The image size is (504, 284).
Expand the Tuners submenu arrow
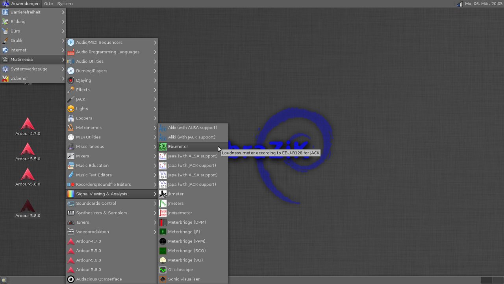pos(155,222)
